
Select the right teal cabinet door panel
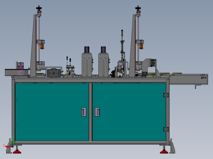[x=129, y=112]
